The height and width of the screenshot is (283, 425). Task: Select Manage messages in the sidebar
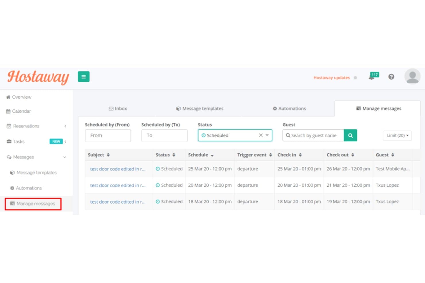coord(33,204)
